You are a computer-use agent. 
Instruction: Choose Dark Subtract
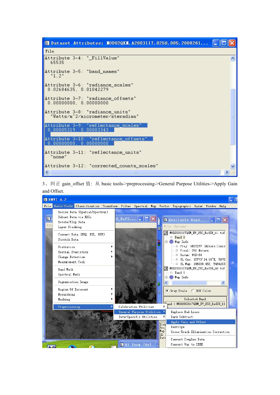201,317
